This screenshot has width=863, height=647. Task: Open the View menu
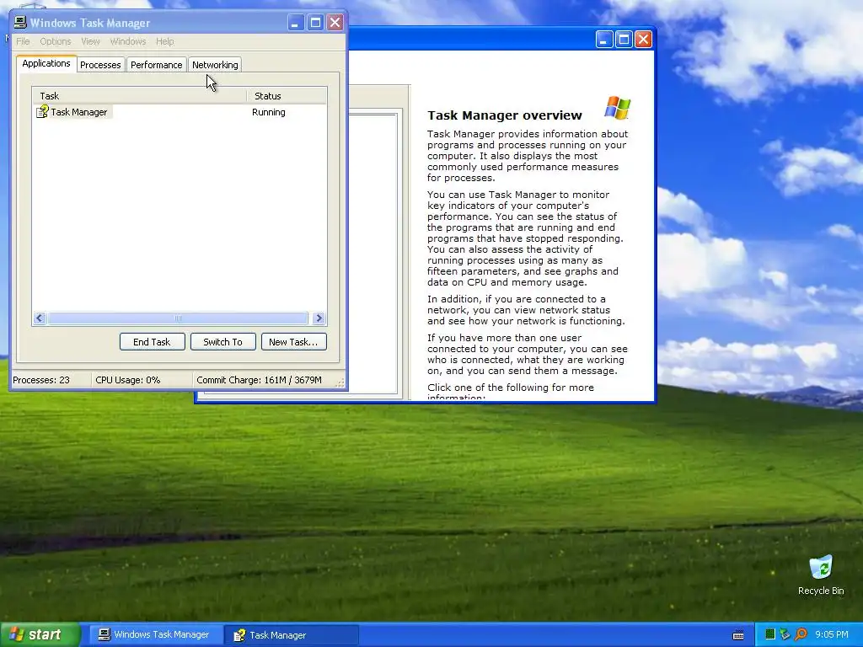(90, 41)
